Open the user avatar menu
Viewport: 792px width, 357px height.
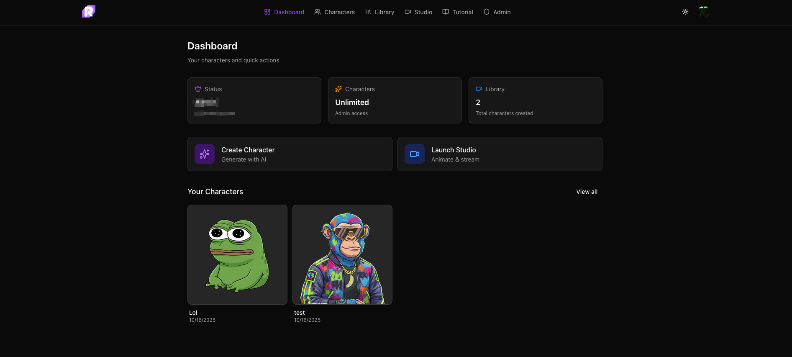coord(704,12)
